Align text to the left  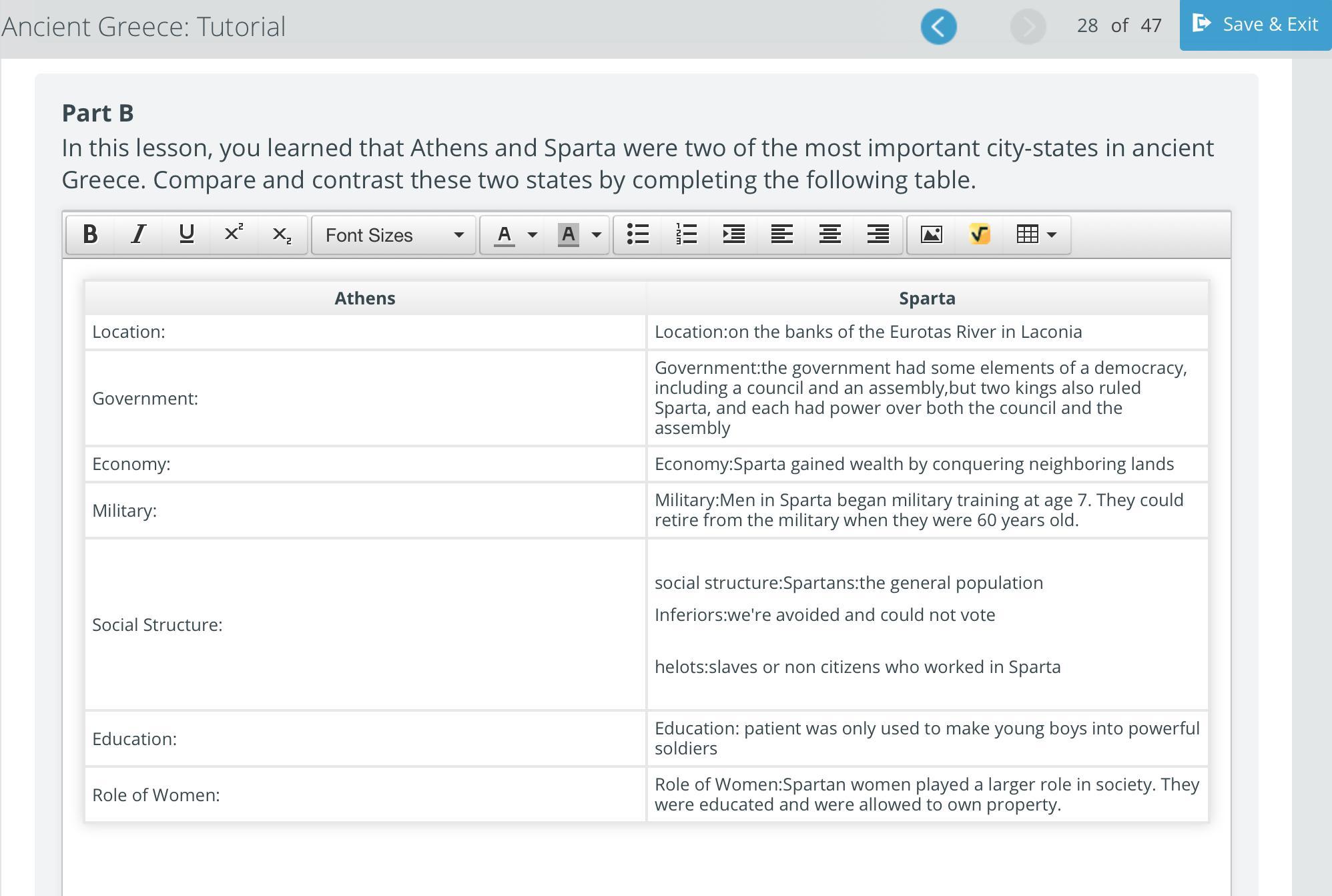pos(782,234)
